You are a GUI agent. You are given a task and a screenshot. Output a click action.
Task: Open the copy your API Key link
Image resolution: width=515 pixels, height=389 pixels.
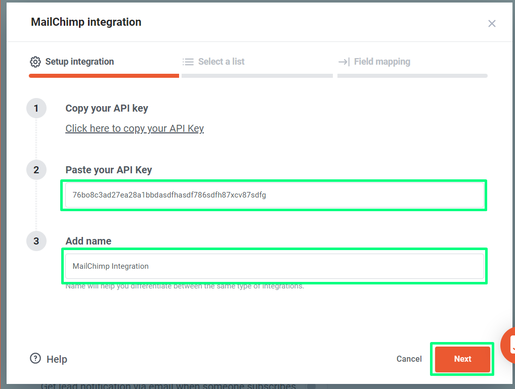pyautogui.click(x=135, y=129)
